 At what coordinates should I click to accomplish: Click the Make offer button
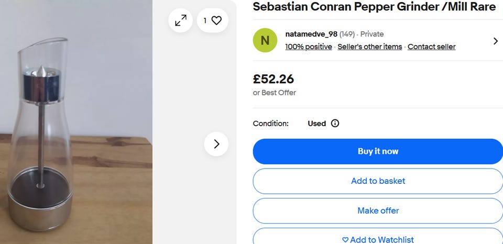378,210
